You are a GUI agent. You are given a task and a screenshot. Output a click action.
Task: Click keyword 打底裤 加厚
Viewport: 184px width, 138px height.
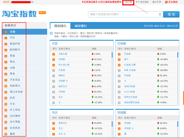[130, 65]
